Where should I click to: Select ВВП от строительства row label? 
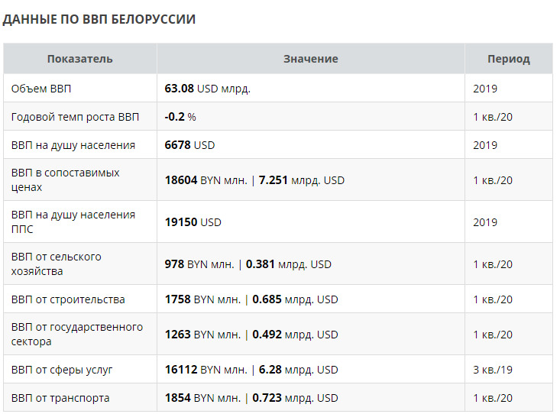tap(68, 299)
